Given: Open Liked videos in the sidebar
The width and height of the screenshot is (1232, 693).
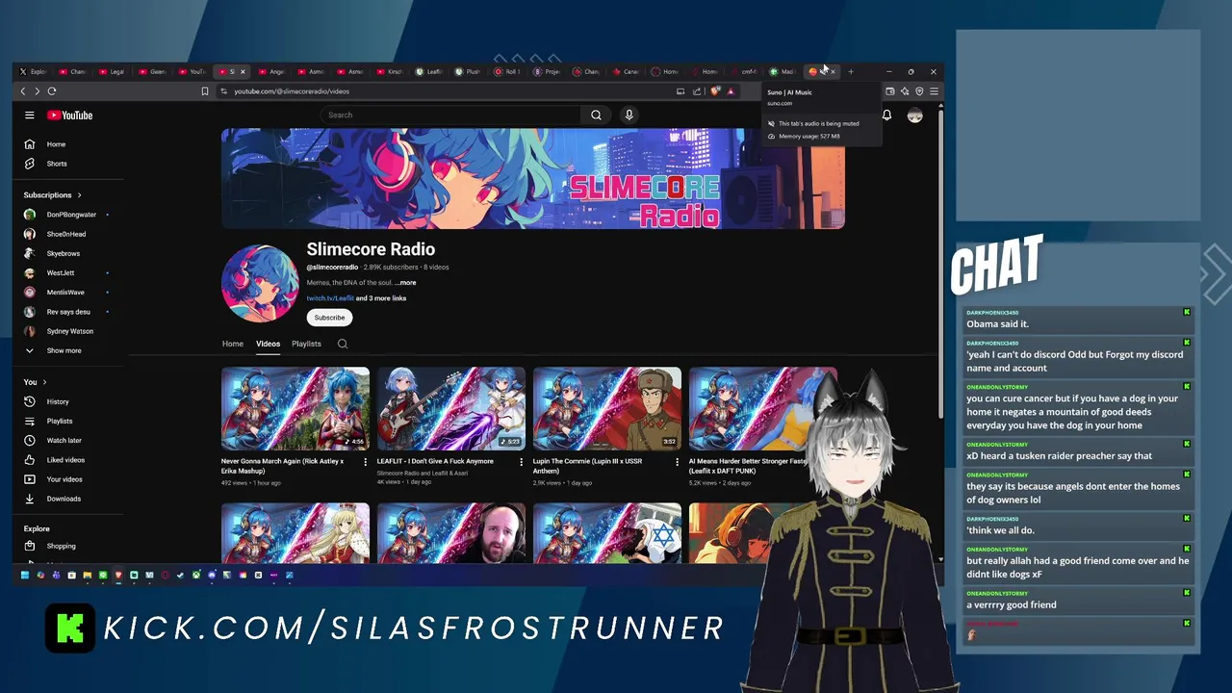Looking at the screenshot, I should [x=67, y=460].
